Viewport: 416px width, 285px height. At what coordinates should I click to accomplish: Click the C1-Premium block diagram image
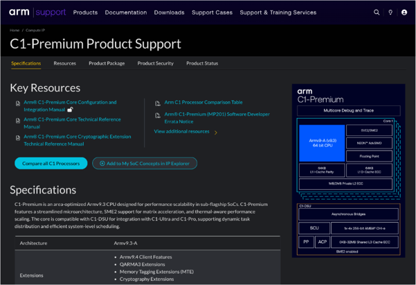point(348,171)
